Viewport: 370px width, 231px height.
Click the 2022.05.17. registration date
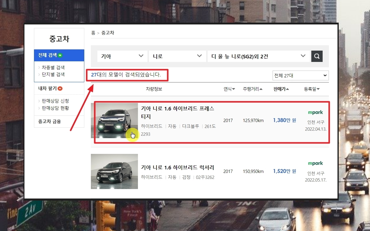(316, 180)
